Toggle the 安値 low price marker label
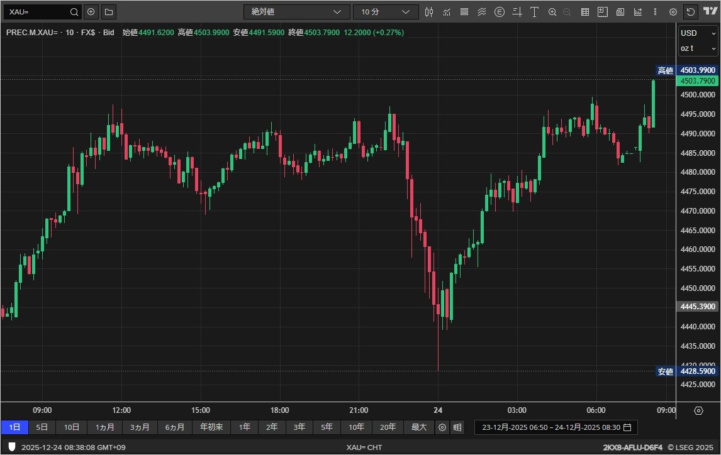This screenshot has width=721, height=455. pyautogui.click(x=665, y=371)
